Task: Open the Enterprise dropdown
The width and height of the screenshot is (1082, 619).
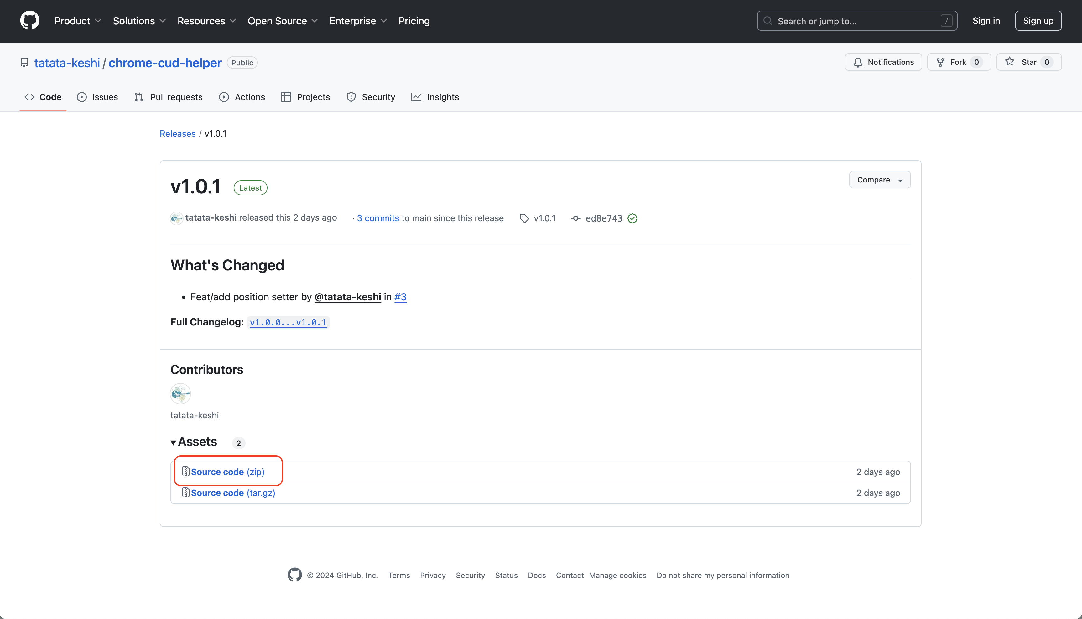Action: pyautogui.click(x=358, y=21)
